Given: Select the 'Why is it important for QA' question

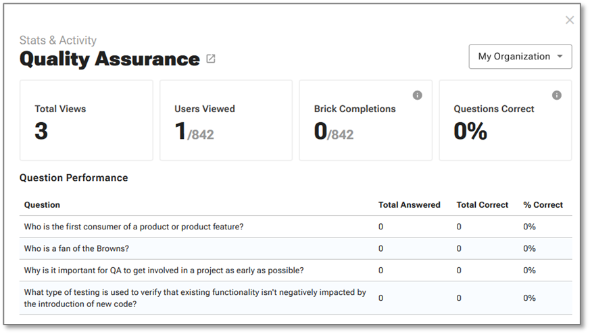Looking at the screenshot, I should (164, 271).
